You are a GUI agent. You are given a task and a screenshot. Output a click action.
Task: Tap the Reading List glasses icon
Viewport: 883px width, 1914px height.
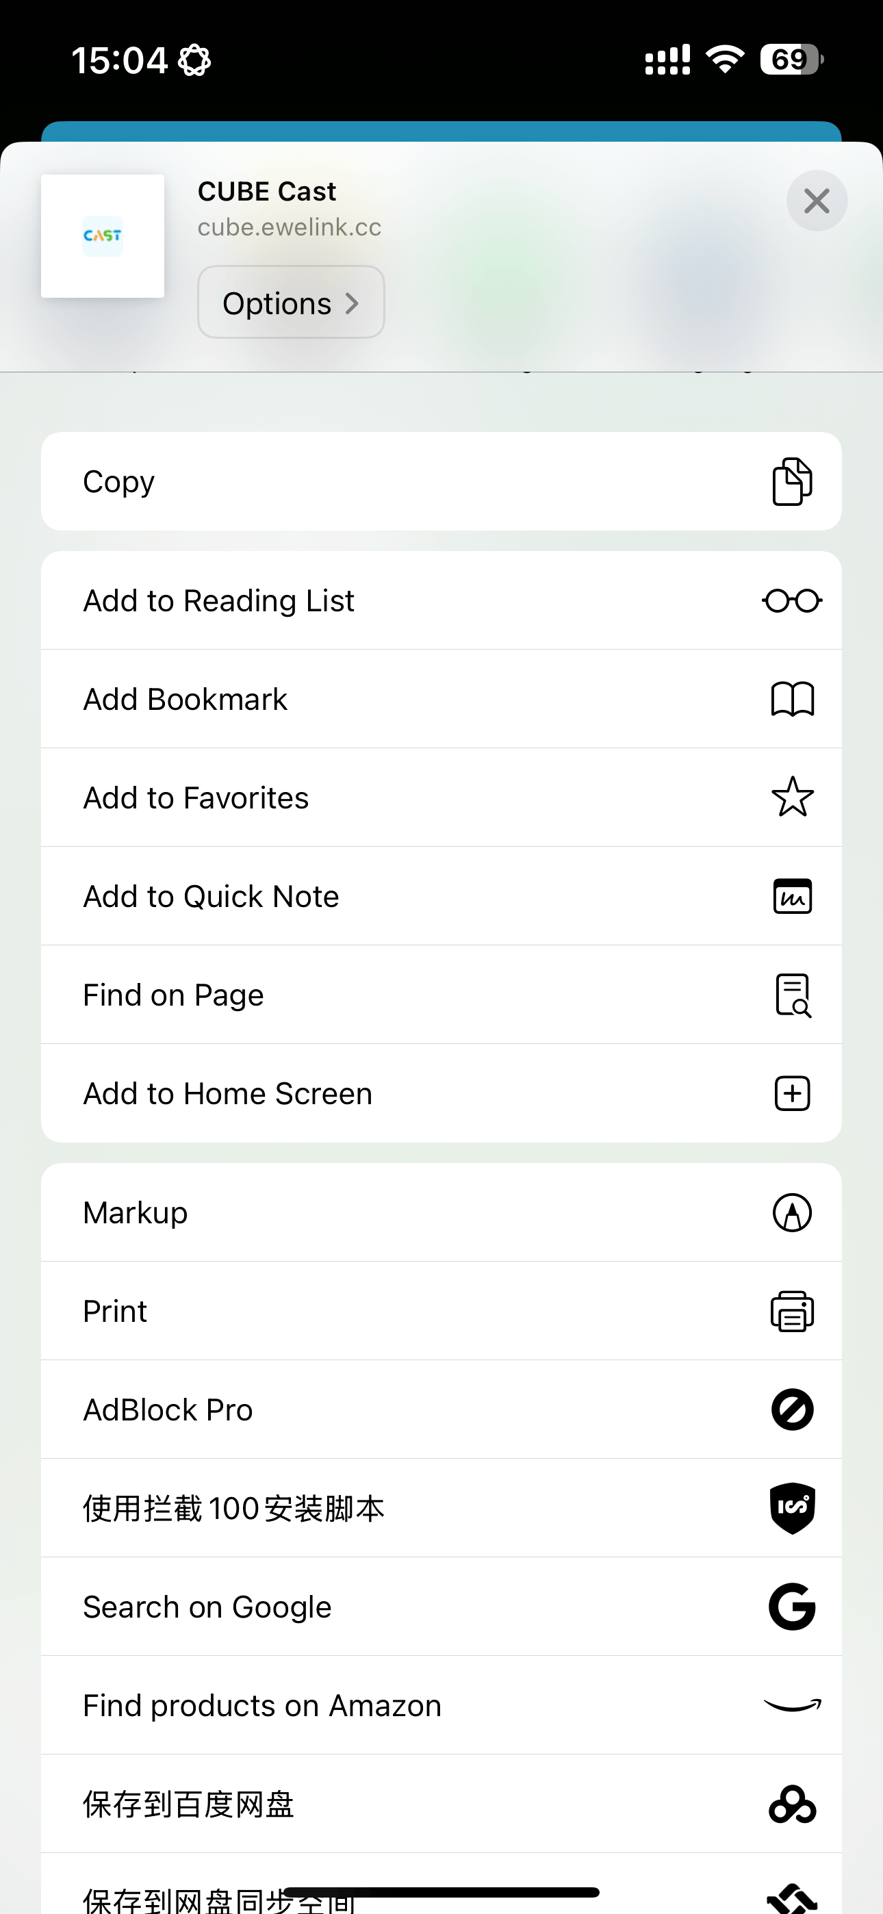tap(793, 600)
